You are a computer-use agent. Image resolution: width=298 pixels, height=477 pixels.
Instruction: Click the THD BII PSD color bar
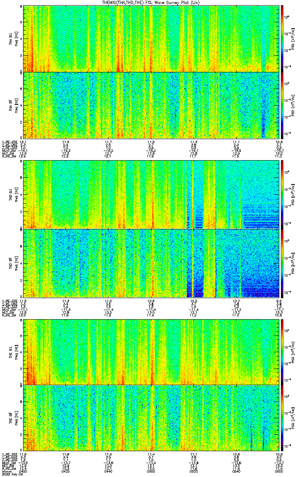283,263
